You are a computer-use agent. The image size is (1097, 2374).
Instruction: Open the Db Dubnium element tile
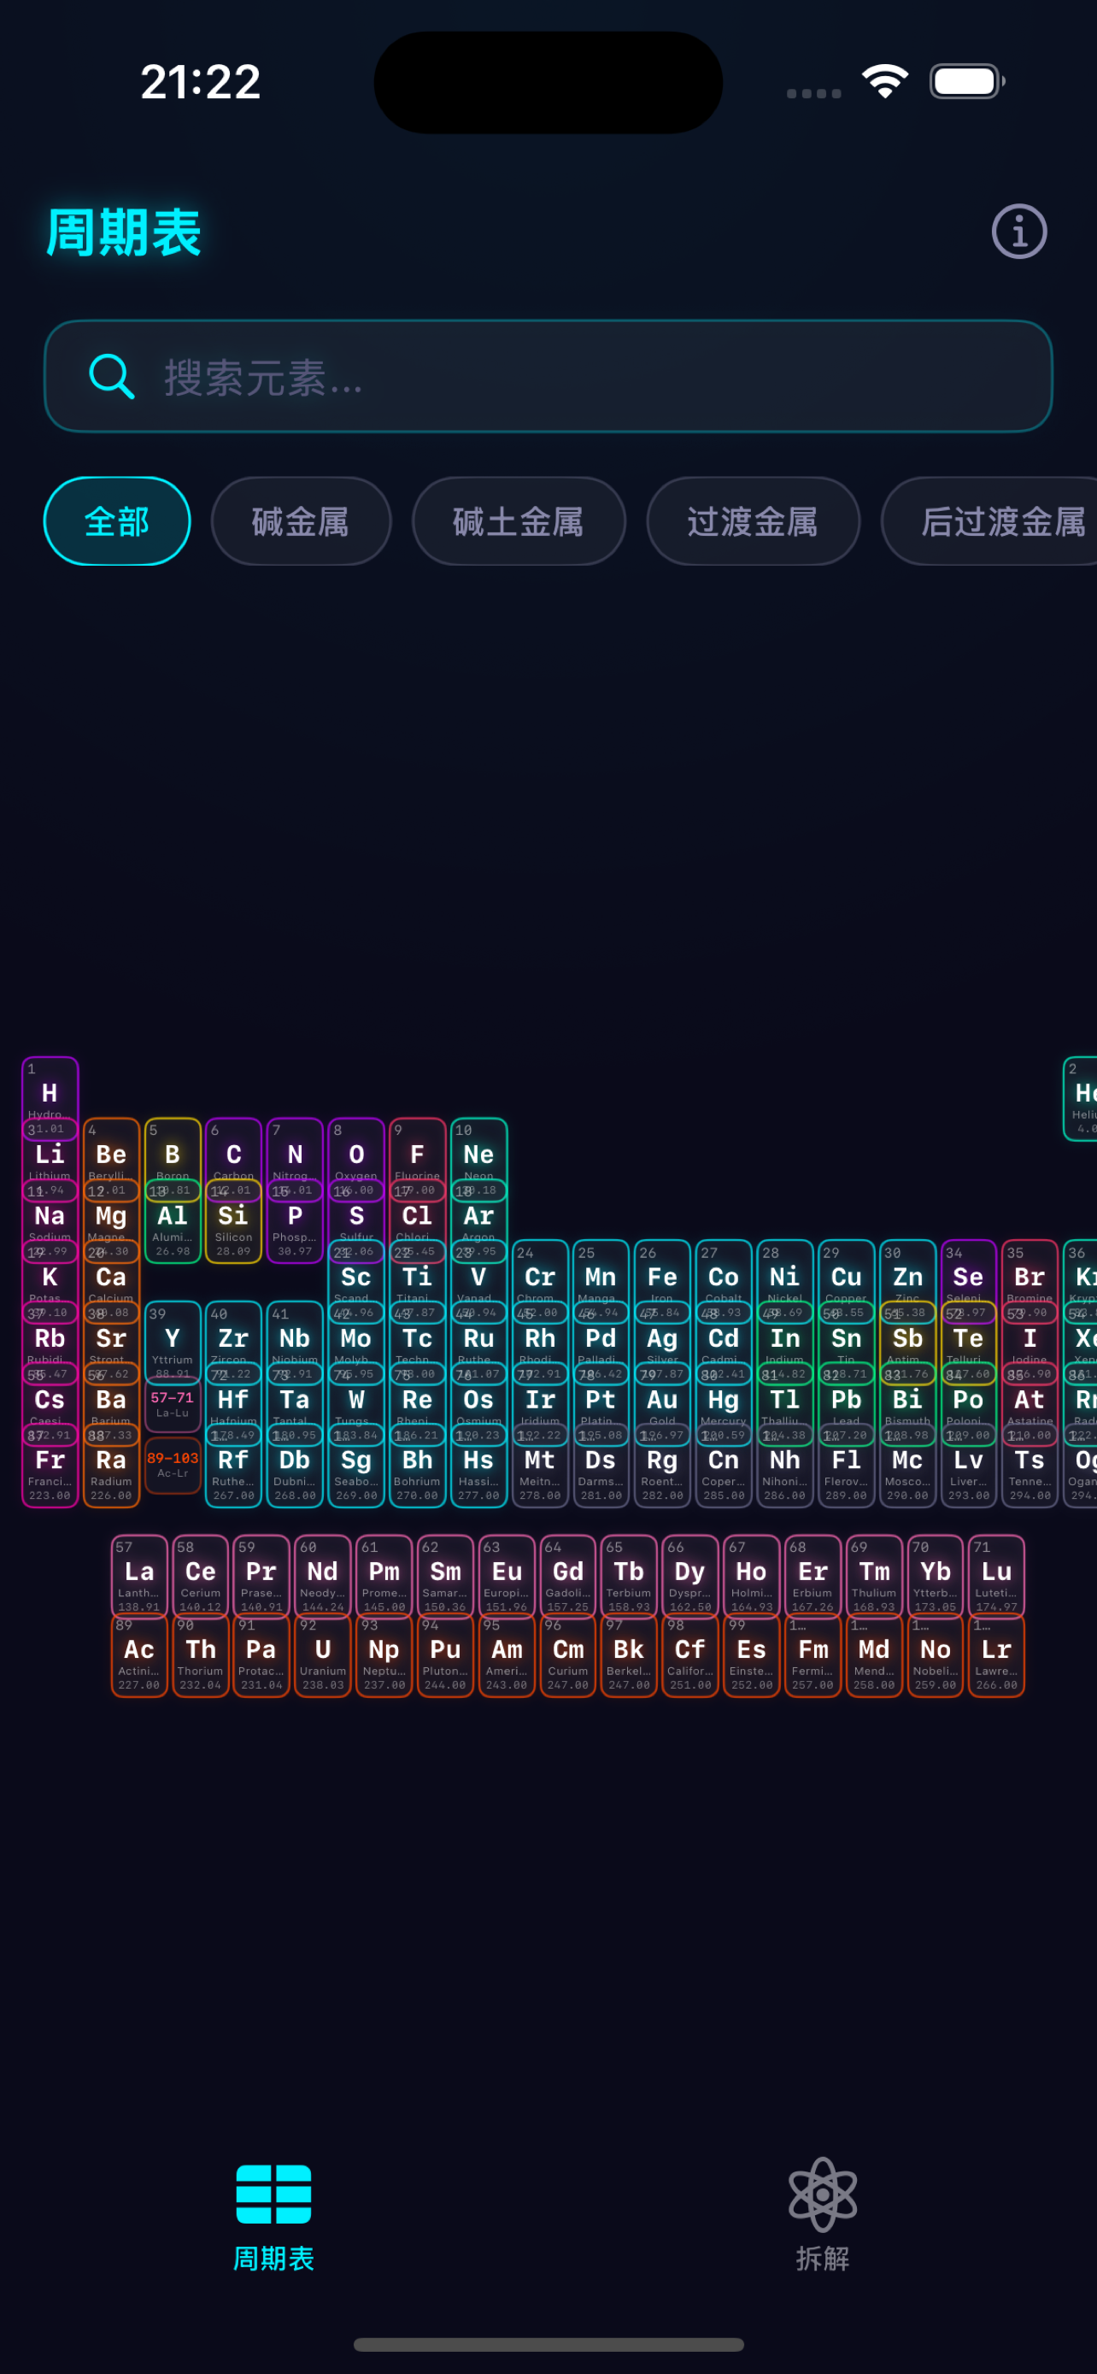point(295,1466)
